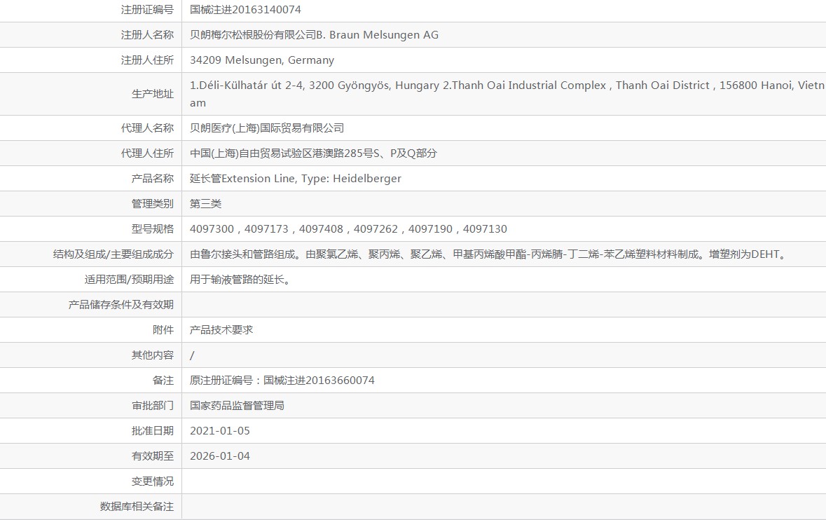Click the 注册证编号 label

[147, 10]
